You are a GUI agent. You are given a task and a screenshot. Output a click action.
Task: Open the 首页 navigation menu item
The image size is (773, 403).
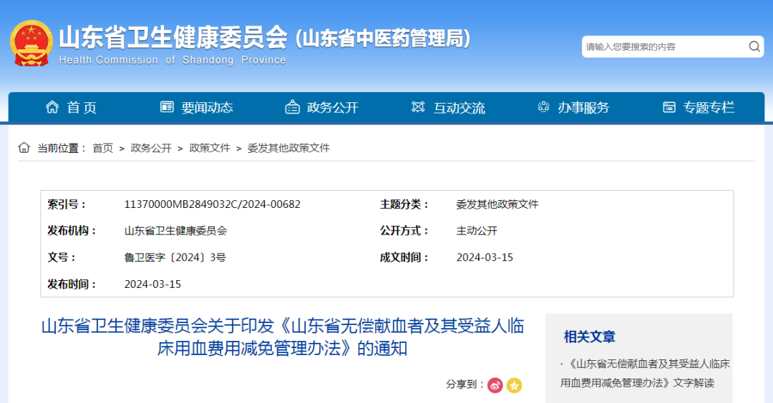point(82,107)
